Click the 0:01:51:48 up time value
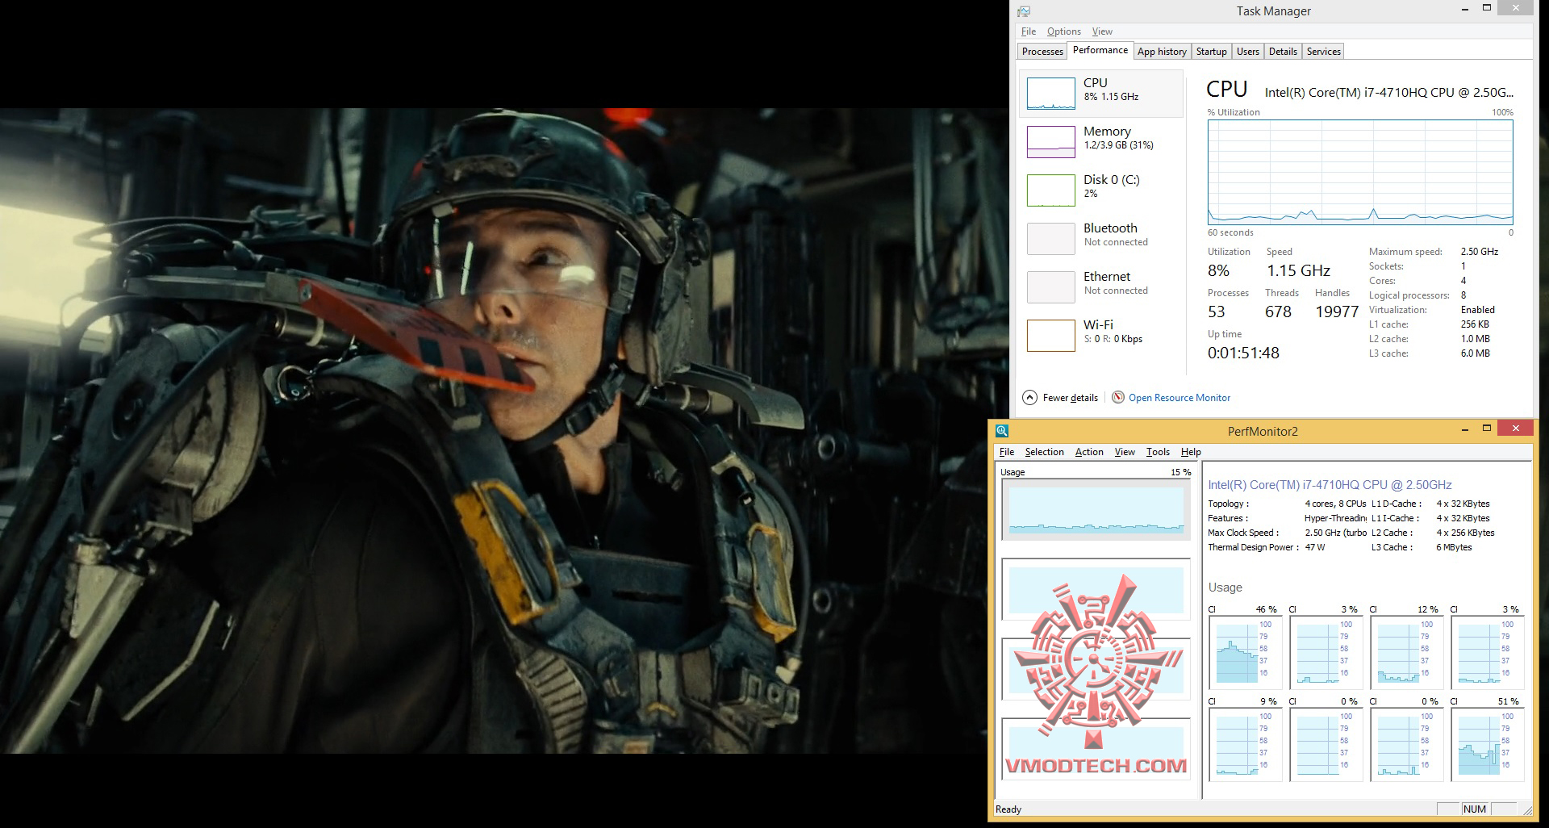Screen dimensions: 1549x828 [1243, 353]
